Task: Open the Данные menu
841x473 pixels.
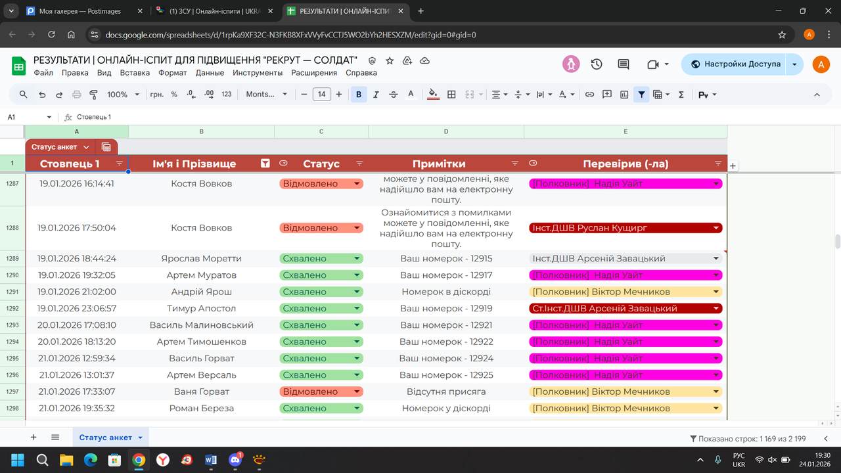Action: [x=210, y=73]
